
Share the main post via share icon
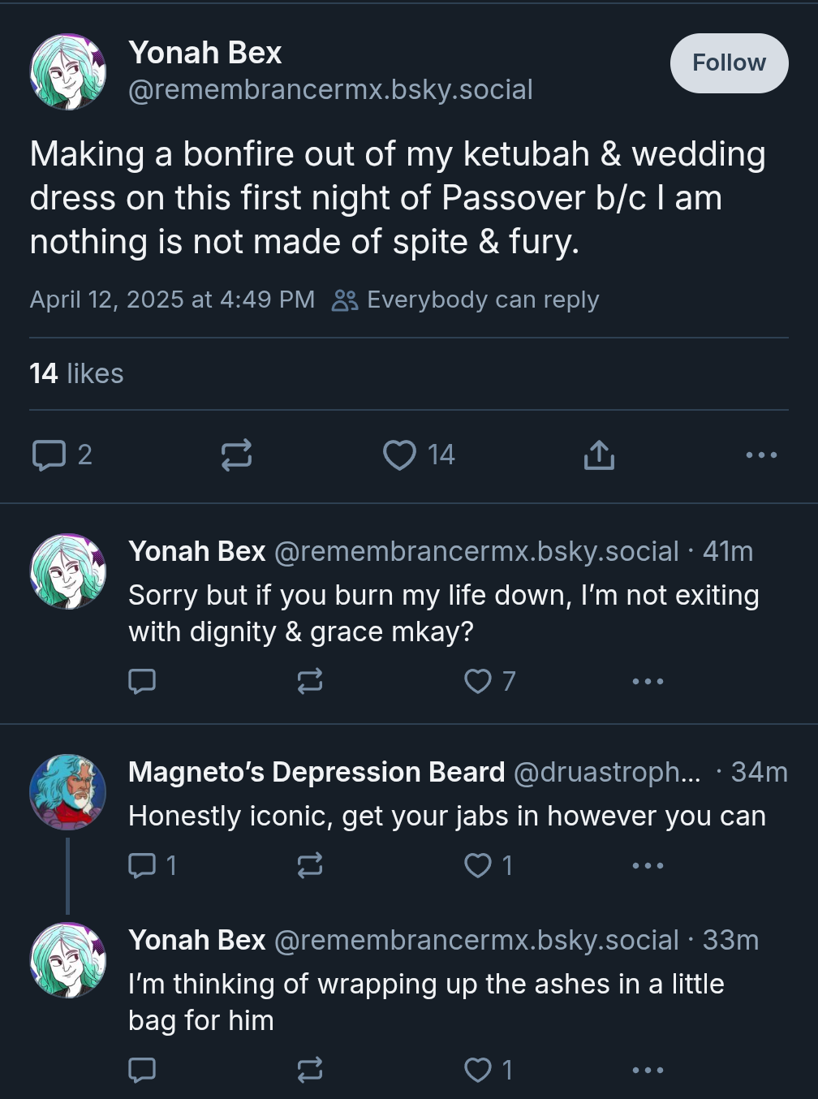click(x=599, y=455)
